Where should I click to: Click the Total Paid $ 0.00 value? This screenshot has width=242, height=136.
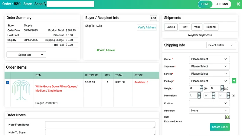[69, 45]
